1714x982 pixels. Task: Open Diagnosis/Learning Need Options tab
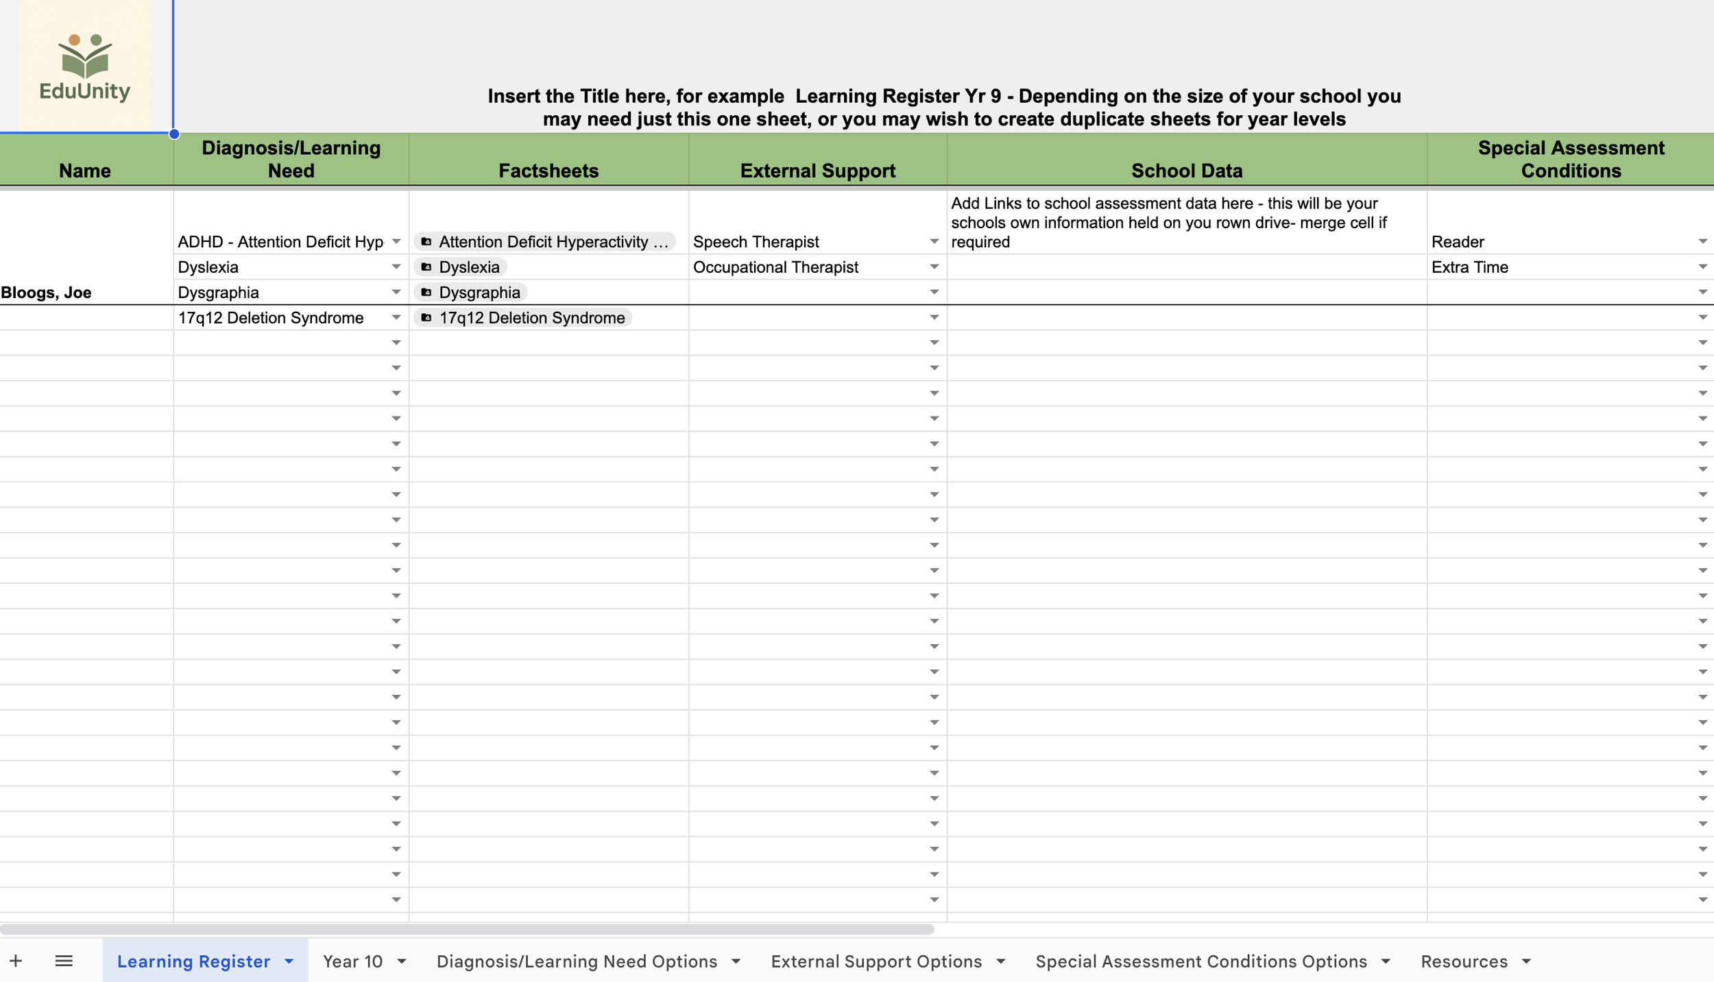(577, 961)
